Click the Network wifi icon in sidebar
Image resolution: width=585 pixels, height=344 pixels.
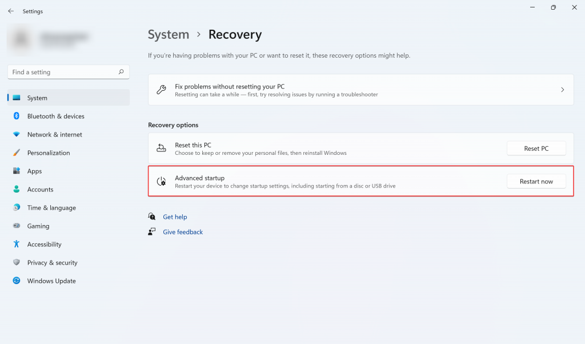click(x=17, y=134)
